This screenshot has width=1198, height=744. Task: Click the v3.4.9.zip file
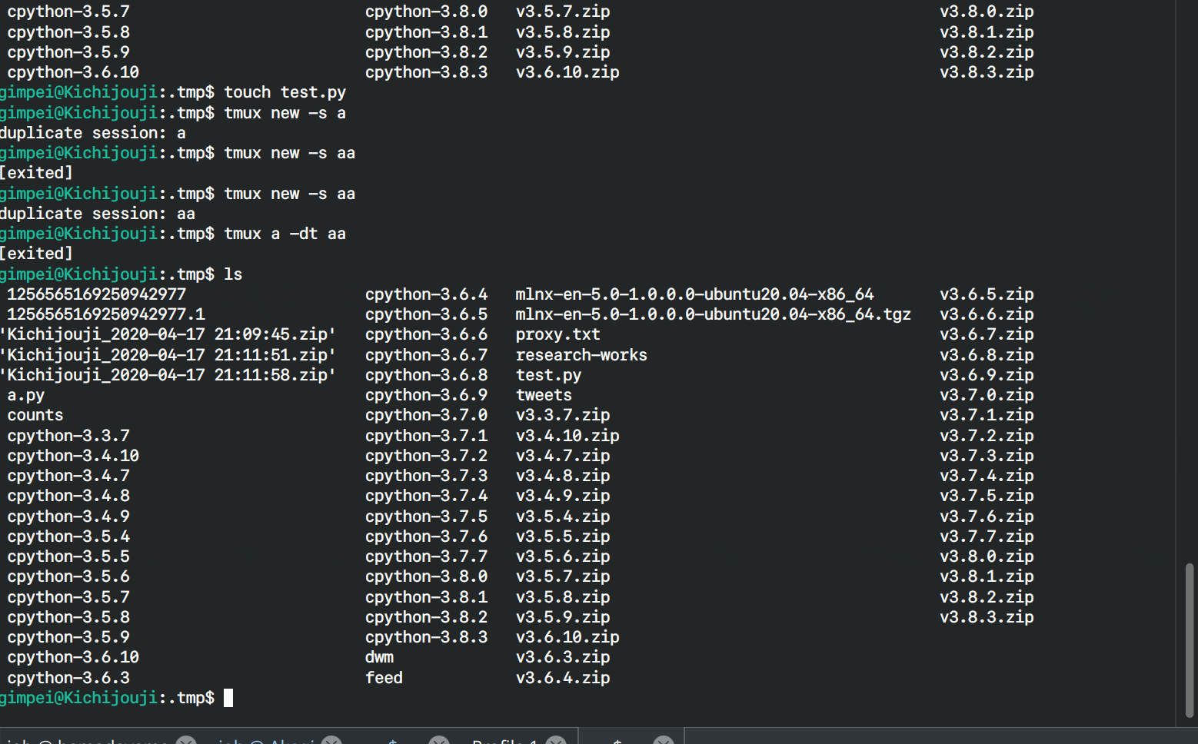click(x=563, y=496)
